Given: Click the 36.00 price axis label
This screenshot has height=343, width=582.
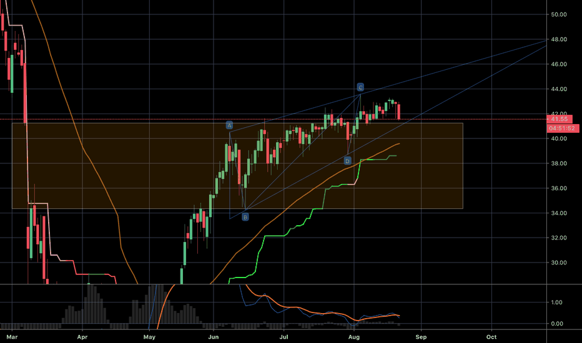Looking at the screenshot, I should [559, 188].
